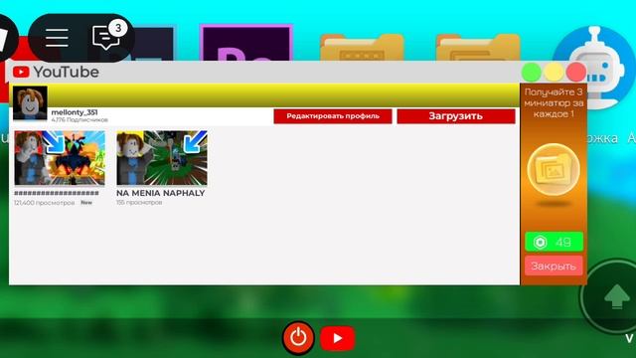Screen dimensions: 636x358
Task: Click the Загрузить upload button
Action: tap(456, 116)
